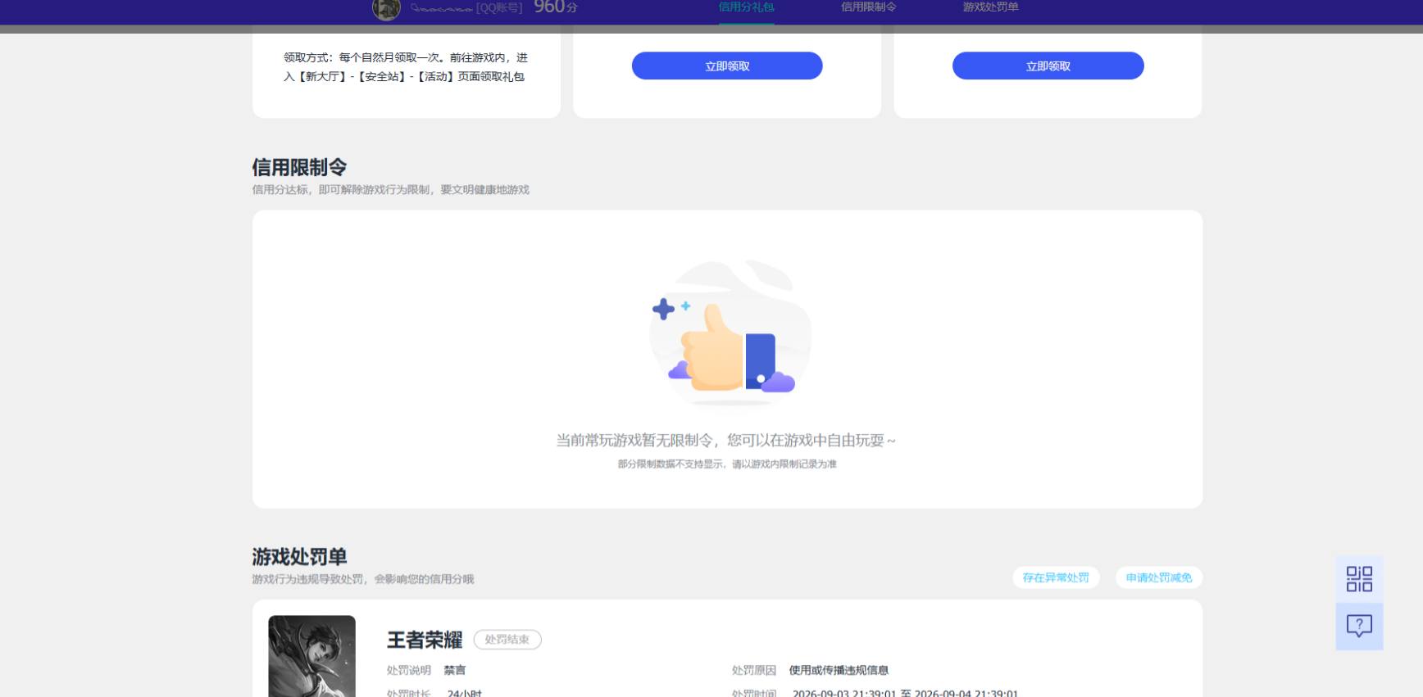Open the QR code floating icon
This screenshot has height=697, width=1423.
pyautogui.click(x=1359, y=579)
